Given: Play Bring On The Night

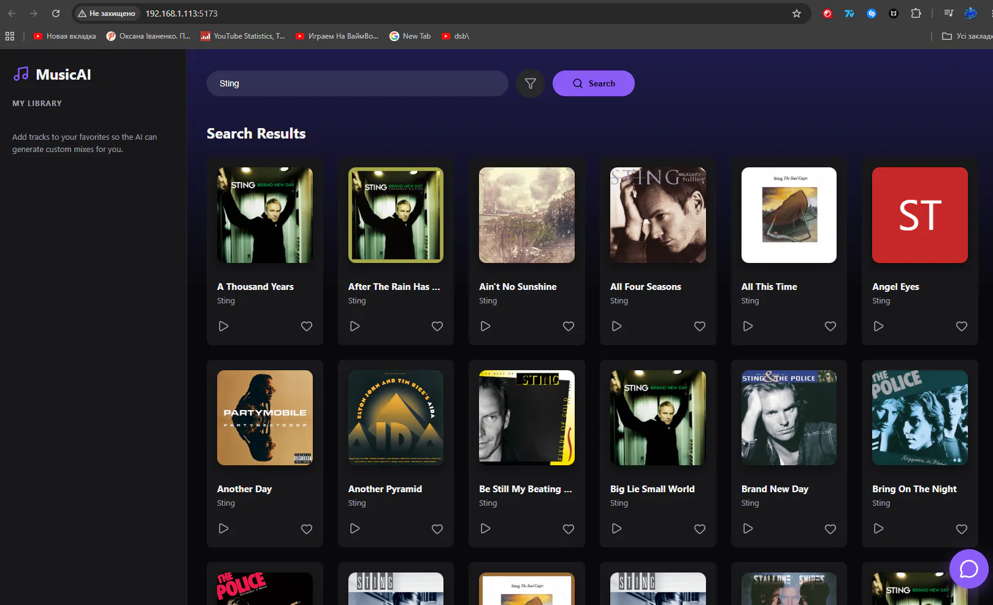Looking at the screenshot, I should (879, 528).
